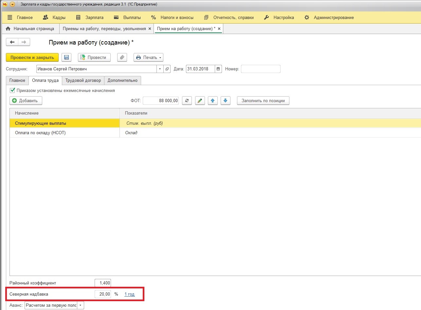Screen dimensions: 421x310
Task: Click the Начисление column header
Action: pyautogui.click(x=65, y=113)
